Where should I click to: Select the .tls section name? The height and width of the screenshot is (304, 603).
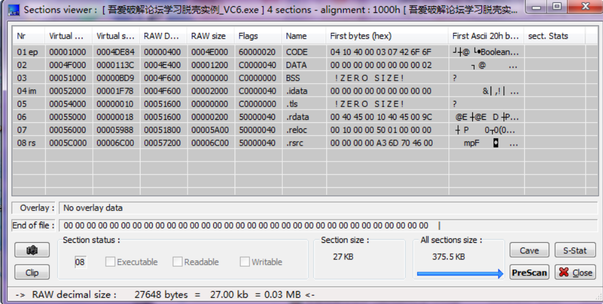tap(291, 104)
